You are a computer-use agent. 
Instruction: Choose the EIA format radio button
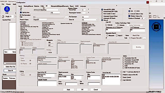pos(129,11)
